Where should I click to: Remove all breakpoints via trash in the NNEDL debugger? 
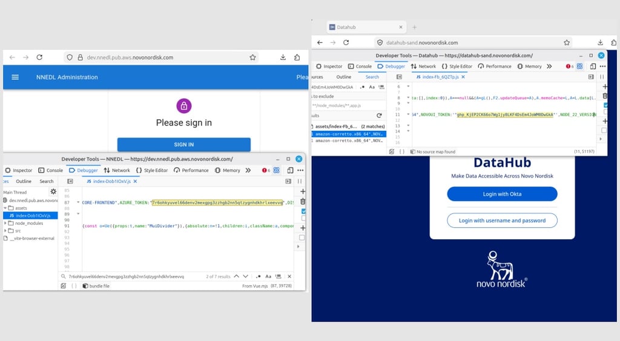coord(303,201)
